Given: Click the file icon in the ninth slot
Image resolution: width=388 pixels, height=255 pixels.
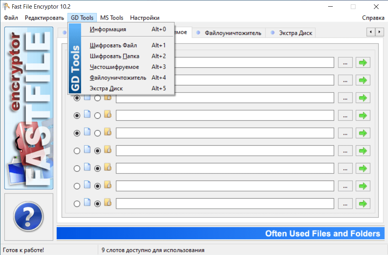Looking at the screenshot, I should pyautogui.click(x=87, y=202).
